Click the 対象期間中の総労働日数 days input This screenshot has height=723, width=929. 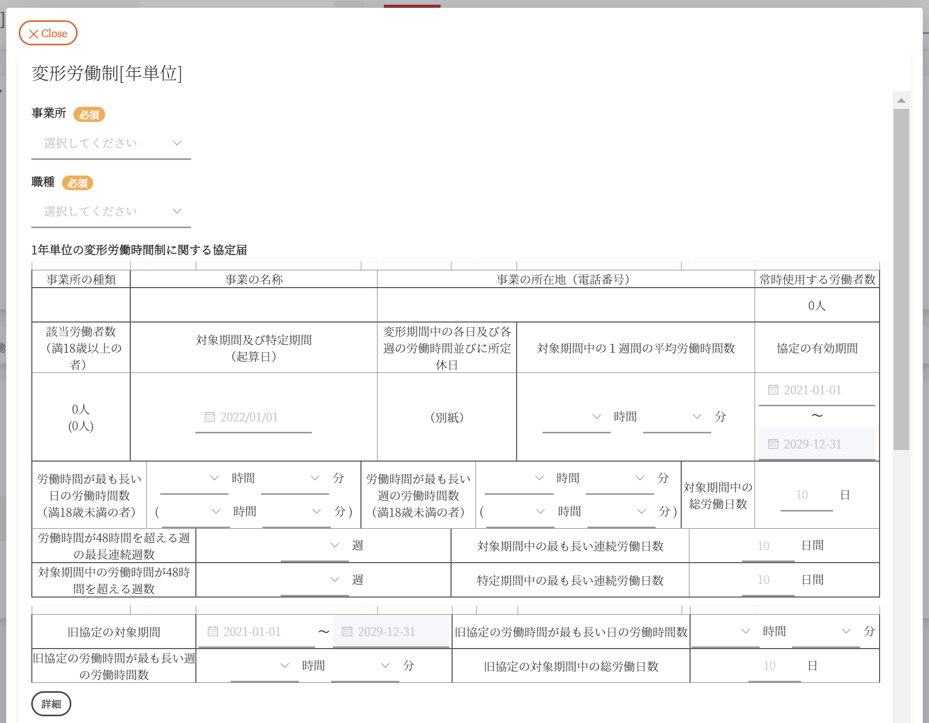806,495
